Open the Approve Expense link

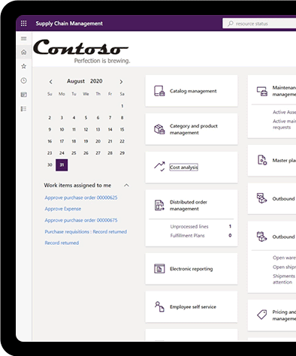63,209
